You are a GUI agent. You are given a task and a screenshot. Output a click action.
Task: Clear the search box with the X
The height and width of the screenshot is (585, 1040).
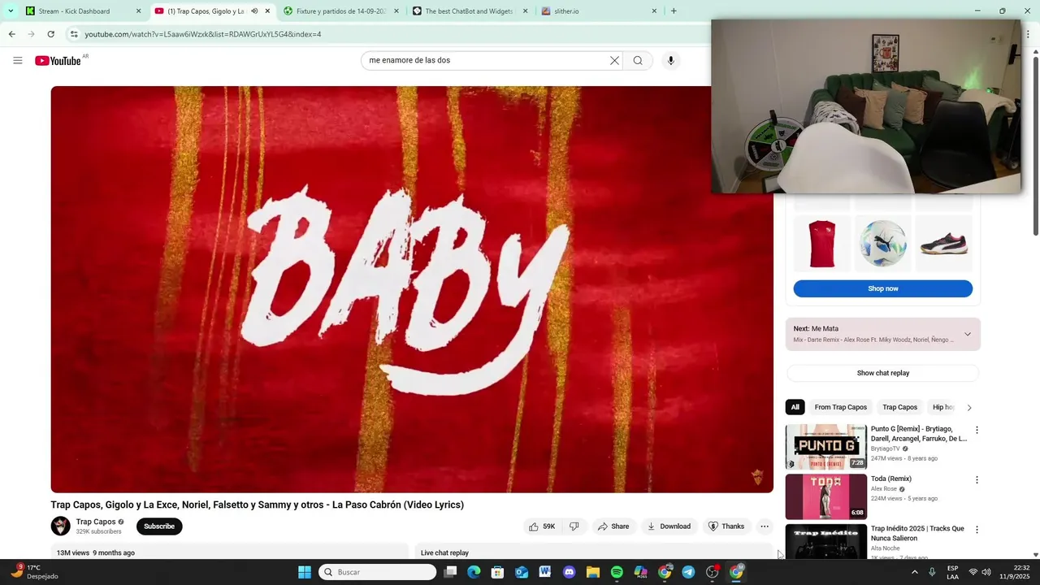coord(614,60)
